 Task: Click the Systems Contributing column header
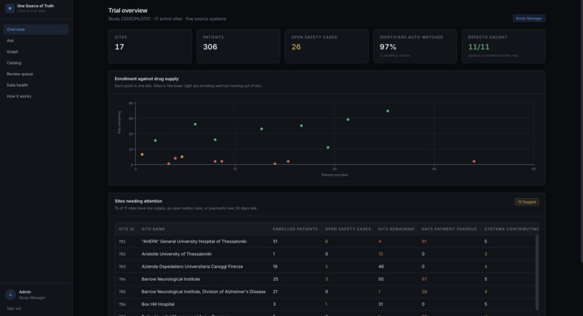(x=511, y=229)
